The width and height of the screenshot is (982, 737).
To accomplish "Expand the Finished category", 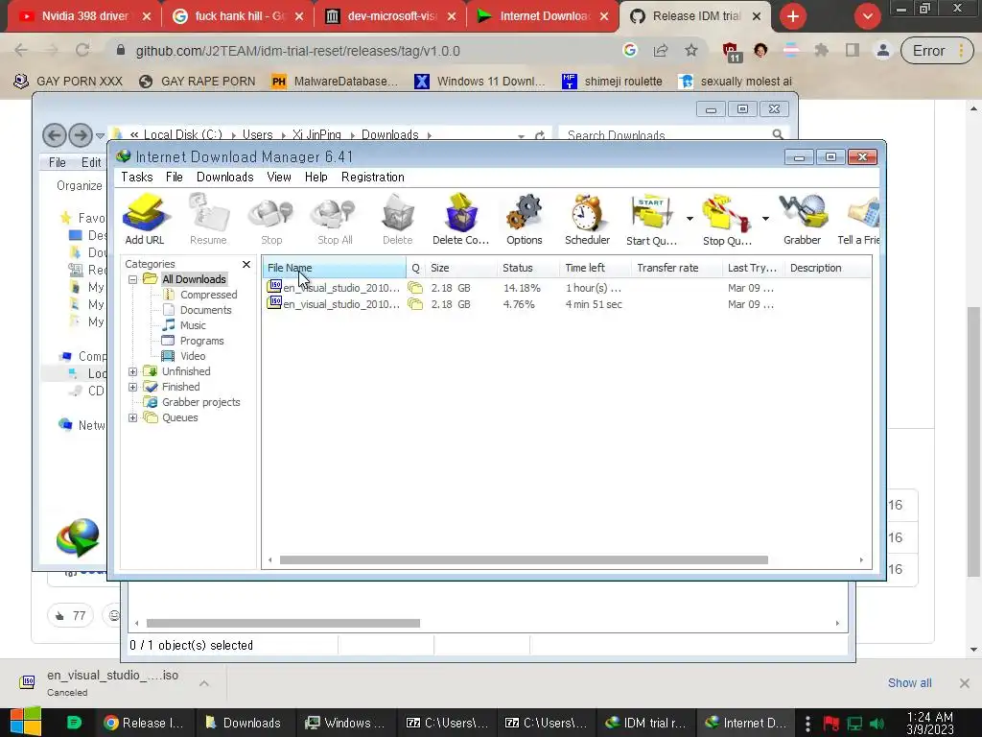I will click(x=132, y=388).
